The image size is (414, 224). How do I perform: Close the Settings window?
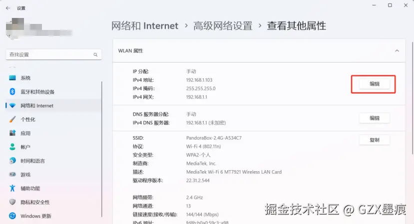pyautogui.click(x=406, y=5)
